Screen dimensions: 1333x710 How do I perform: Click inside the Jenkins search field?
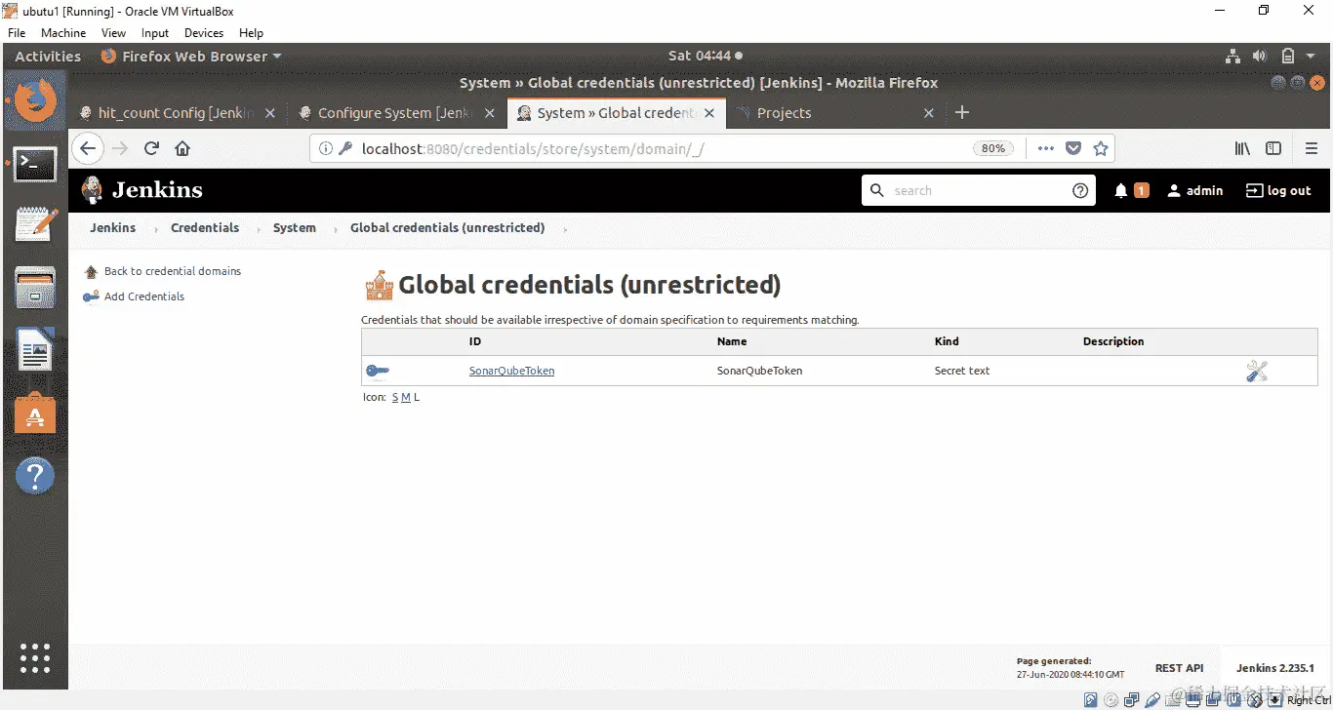pyautogui.click(x=966, y=190)
